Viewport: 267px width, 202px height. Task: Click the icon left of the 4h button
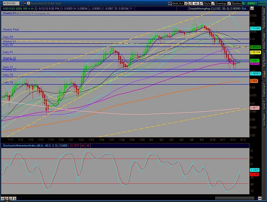(190, 3)
